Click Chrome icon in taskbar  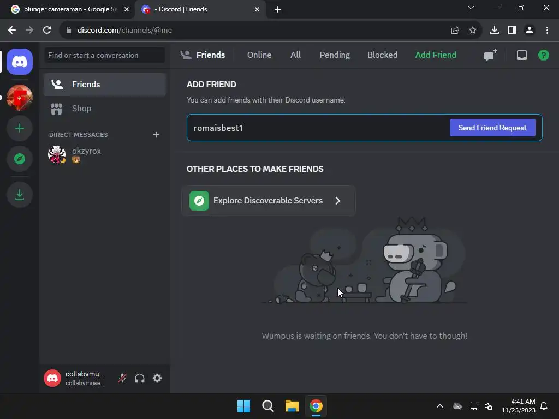point(316,406)
